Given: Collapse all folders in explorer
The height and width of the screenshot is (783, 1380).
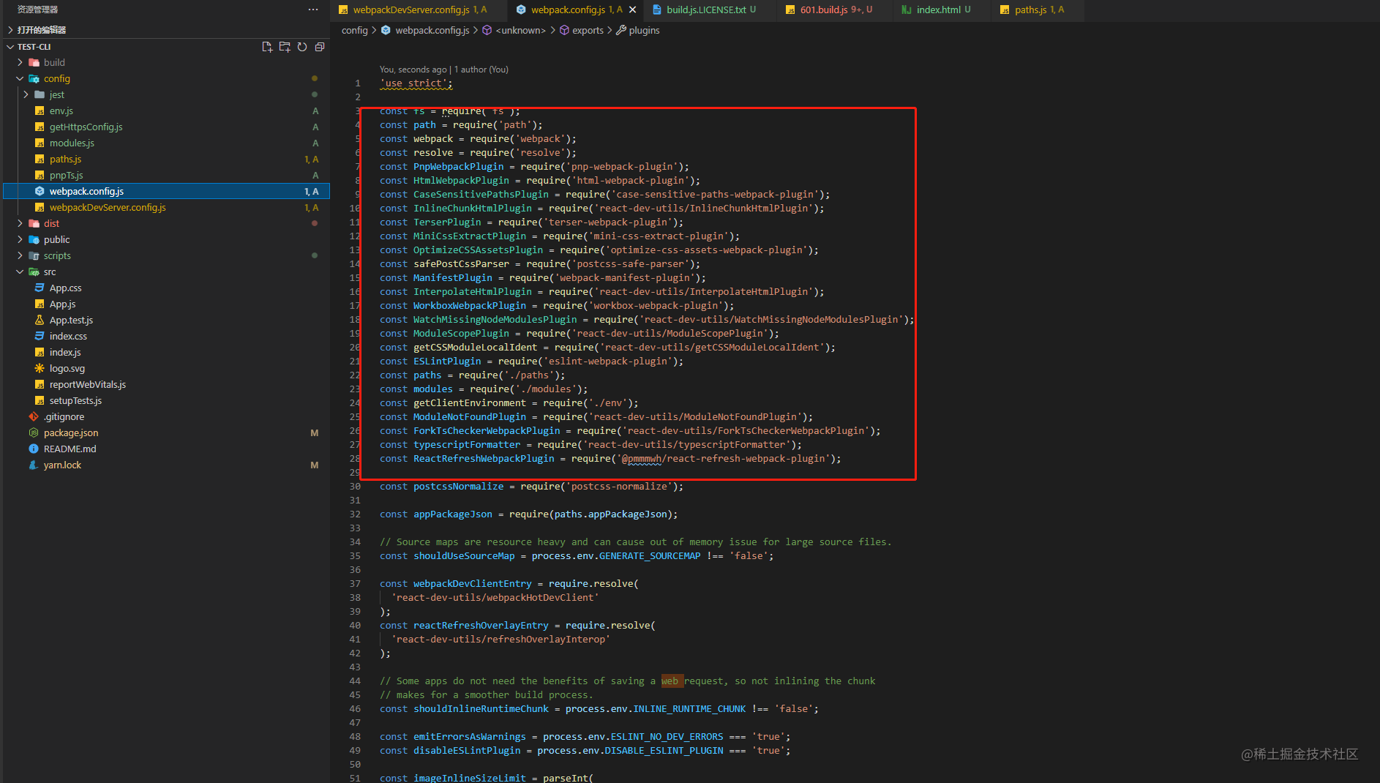Looking at the screenshot, I should coord(320,47).
